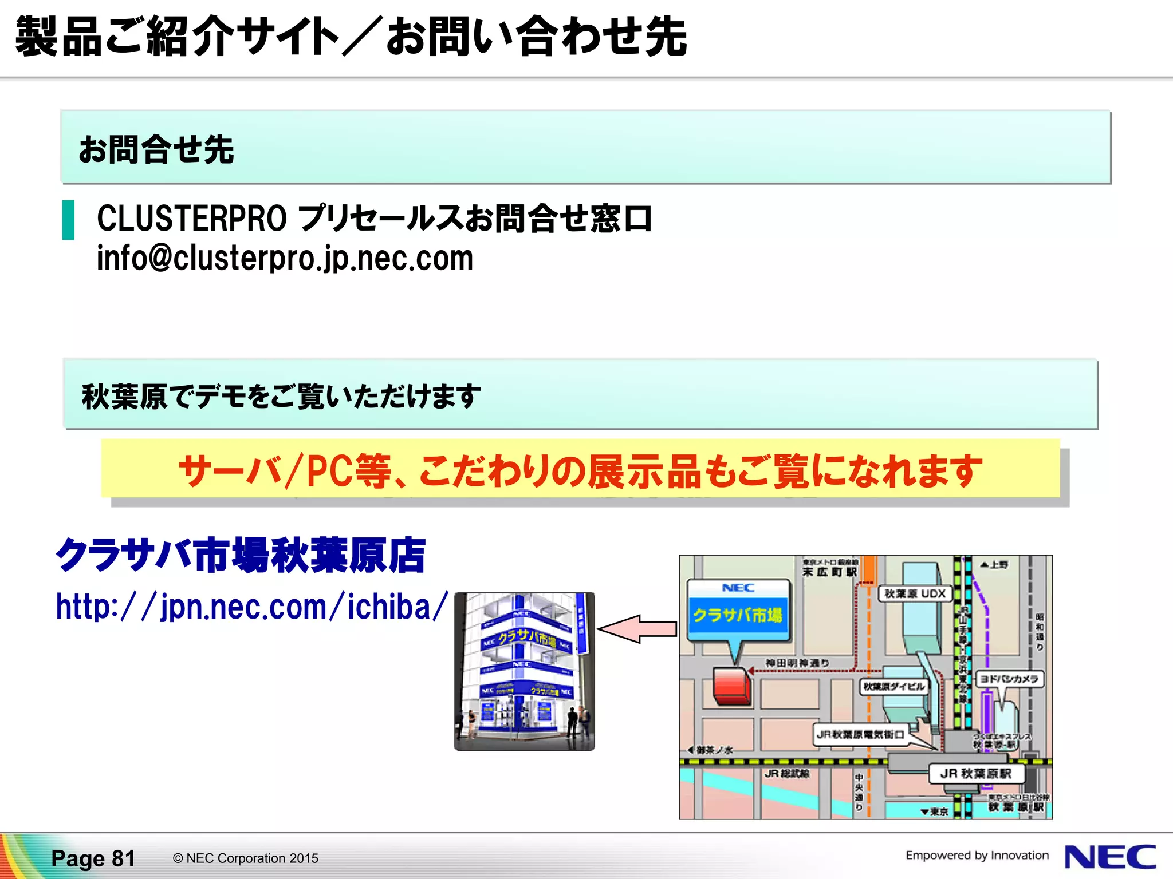Click the © NEC Corporation 2015 copyright text
Viewport: 1173px width, 879px height.
[x=245, y=858]
